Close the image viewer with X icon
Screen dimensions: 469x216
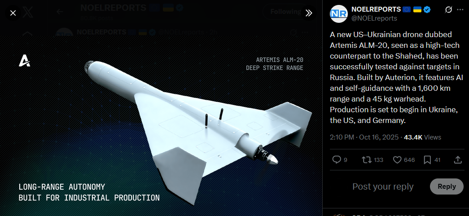[x=13, y=13]
